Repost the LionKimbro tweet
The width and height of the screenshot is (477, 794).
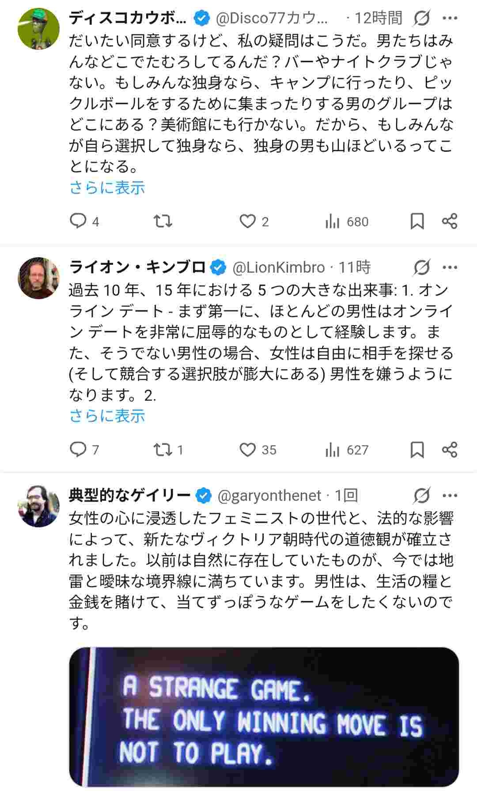point(163,449)
